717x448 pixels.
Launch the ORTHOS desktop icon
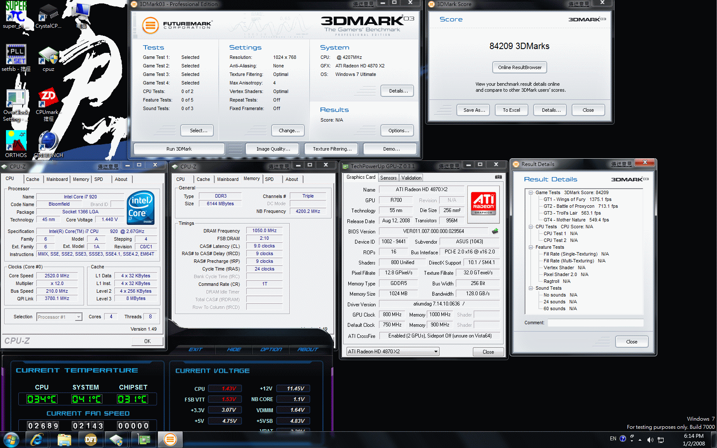coord(16,144)
